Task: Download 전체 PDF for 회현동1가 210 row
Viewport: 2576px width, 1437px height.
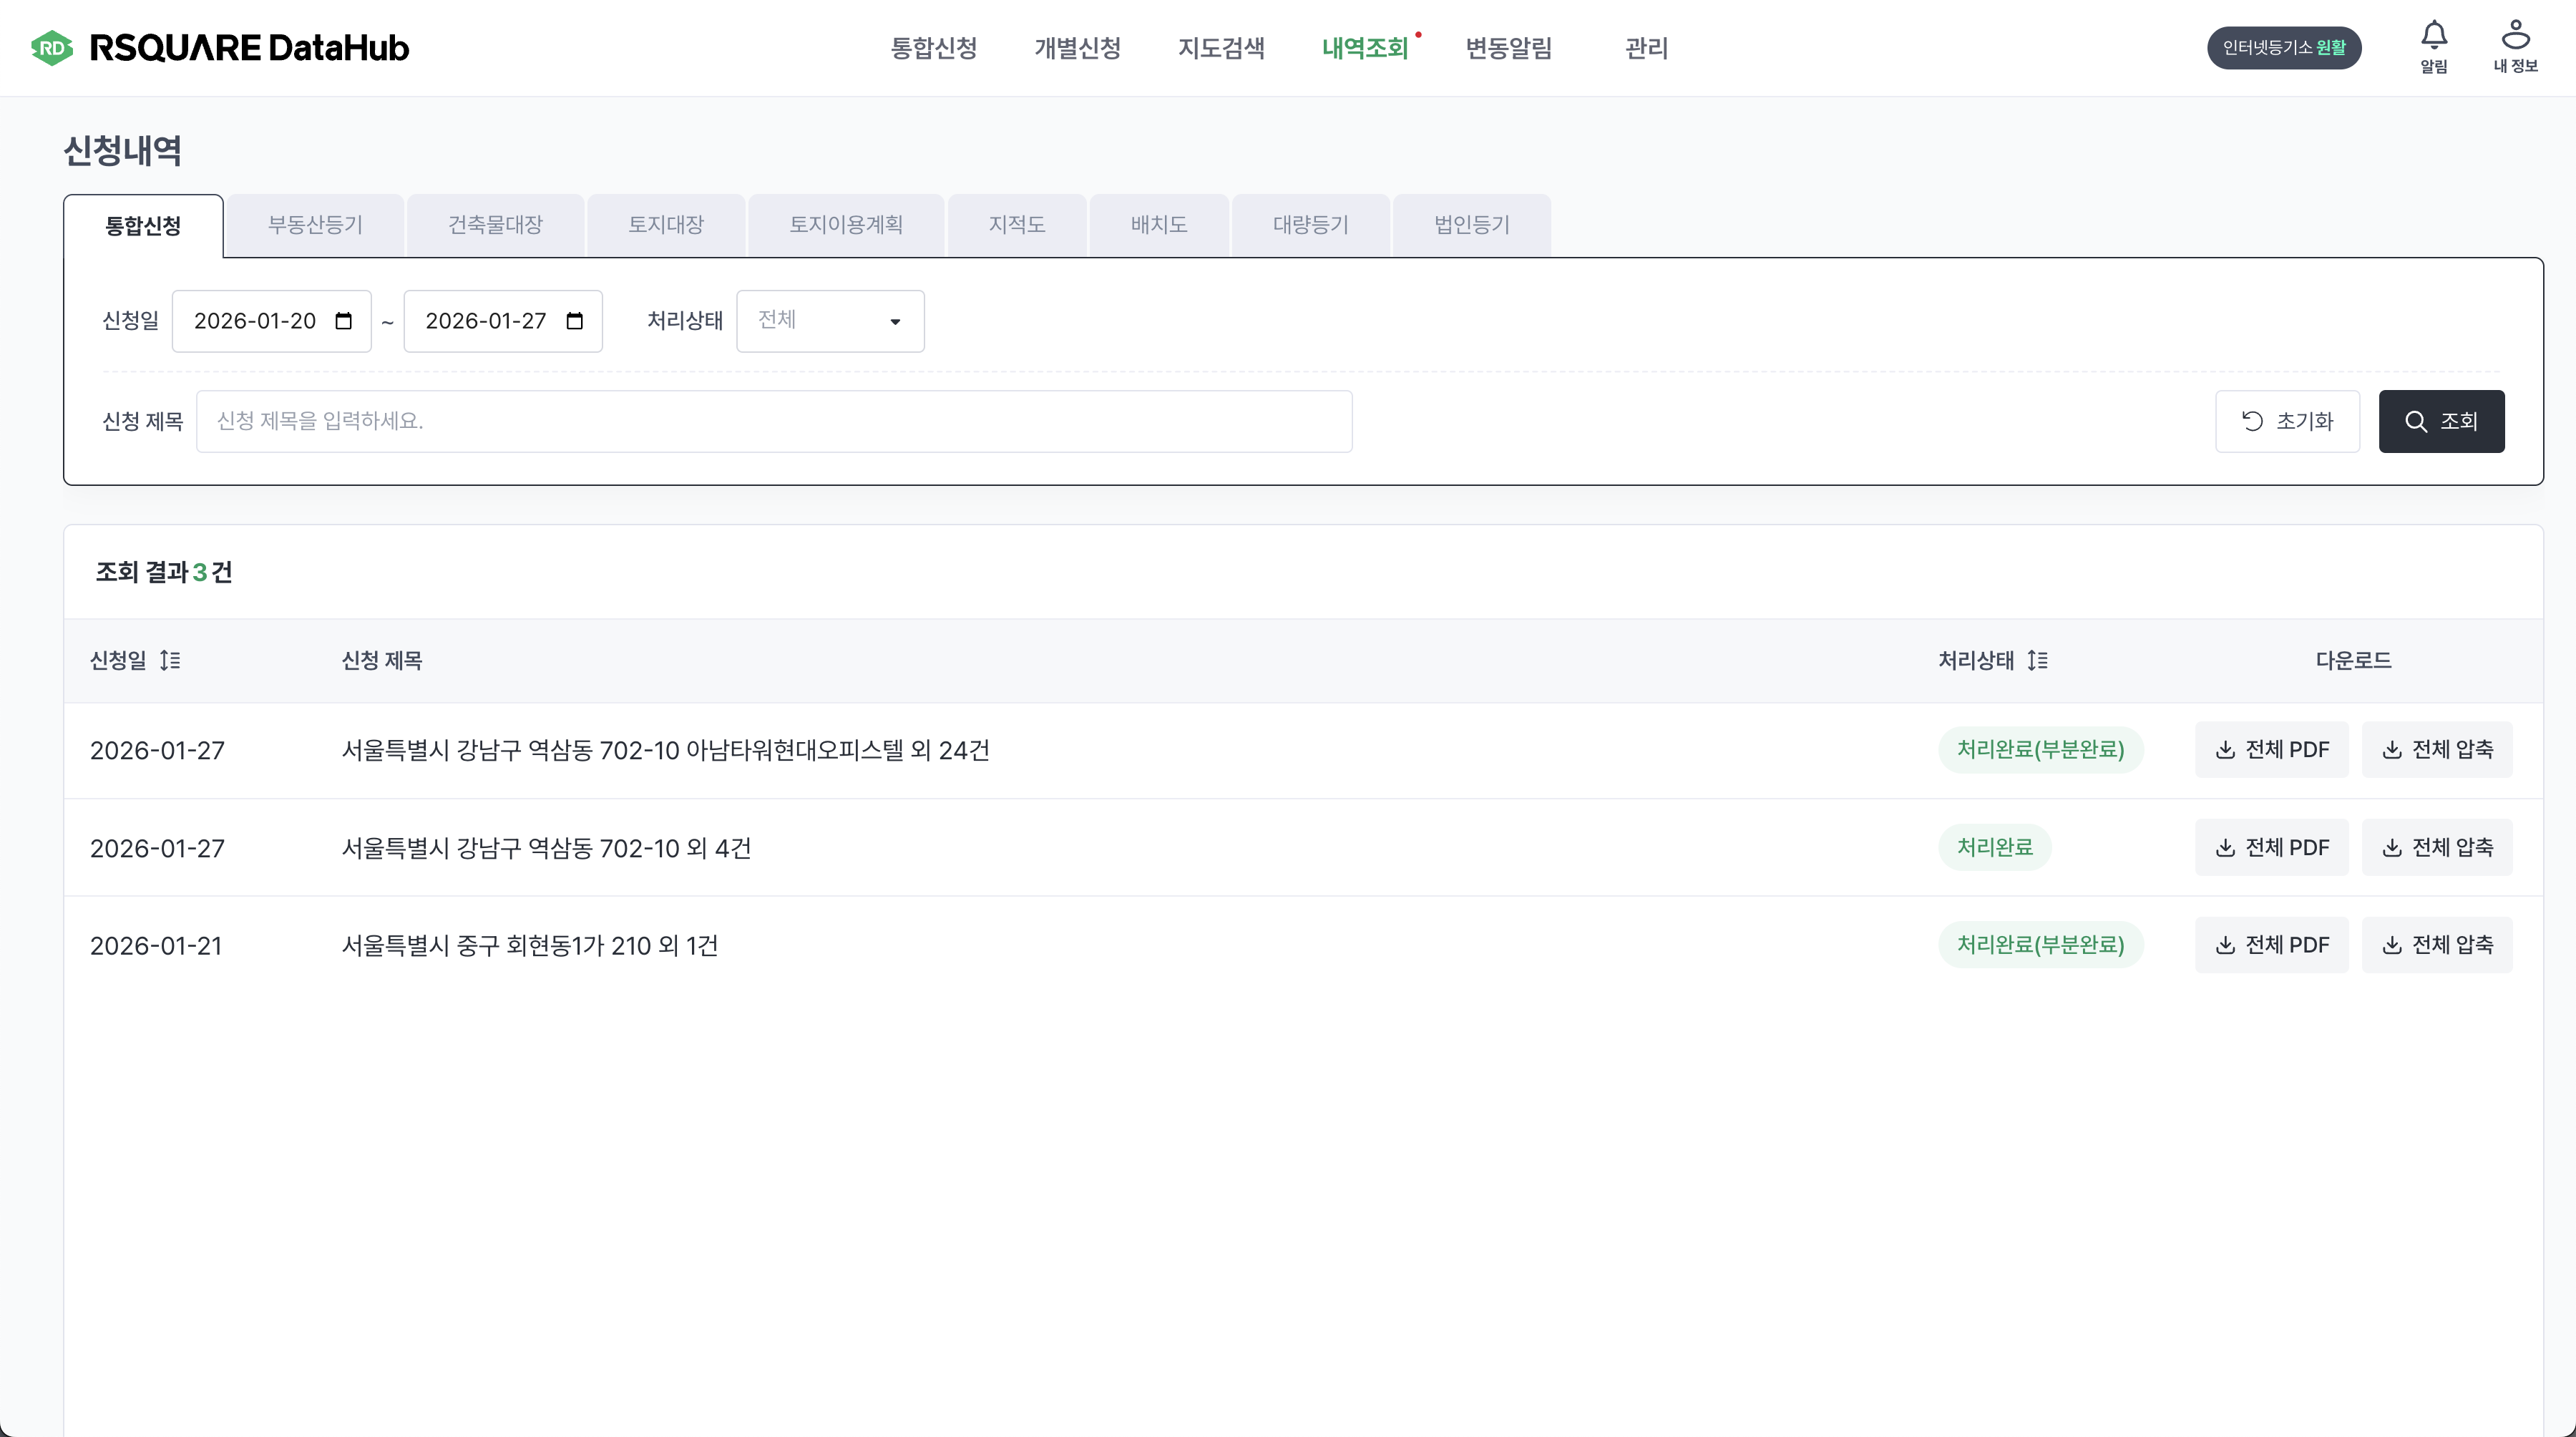Action: click(x=2271, y=945)
